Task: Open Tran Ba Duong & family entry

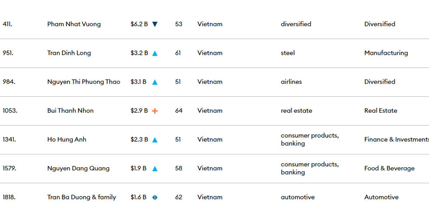Action: pos(82,197)
